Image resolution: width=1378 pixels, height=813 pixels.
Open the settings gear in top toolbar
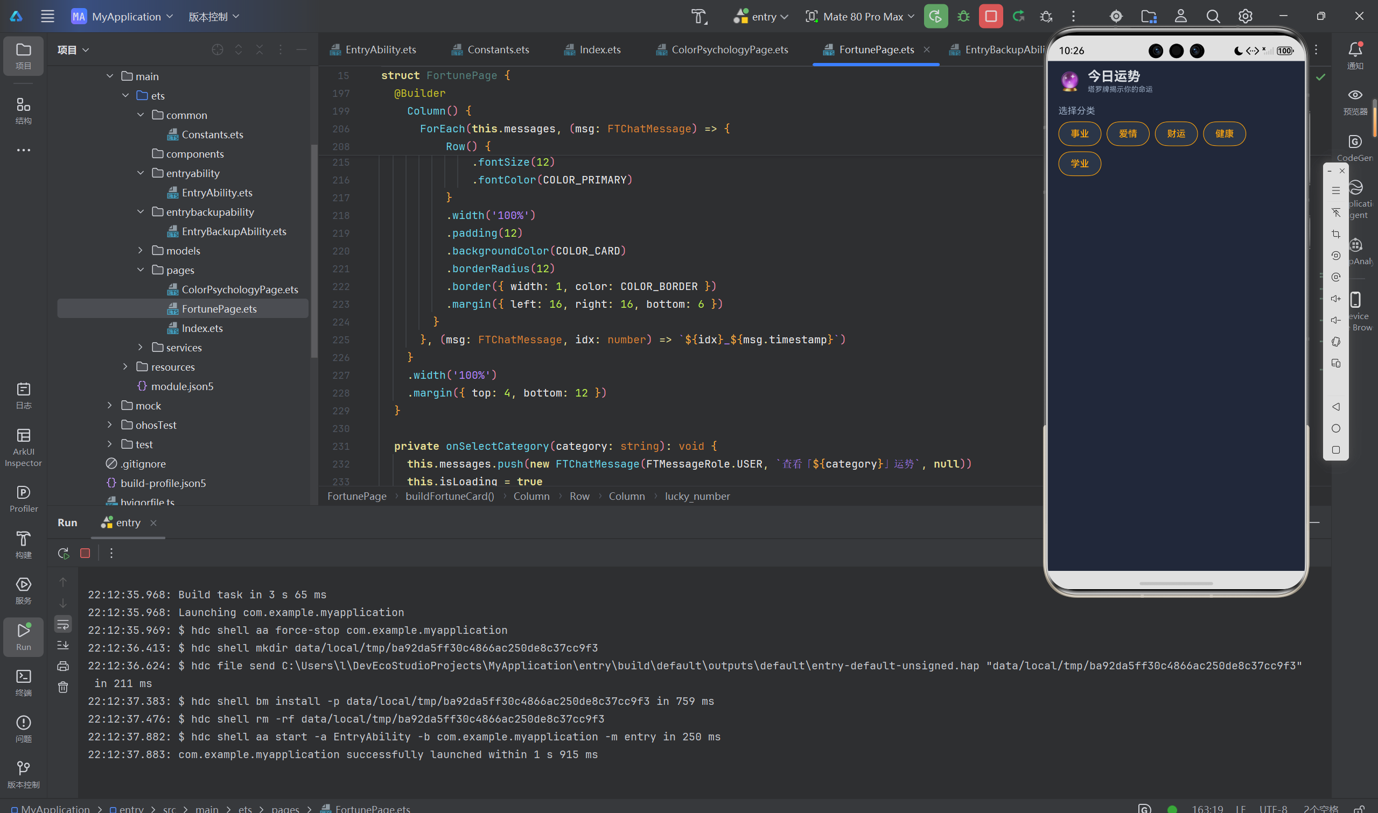pos(1246,17)
